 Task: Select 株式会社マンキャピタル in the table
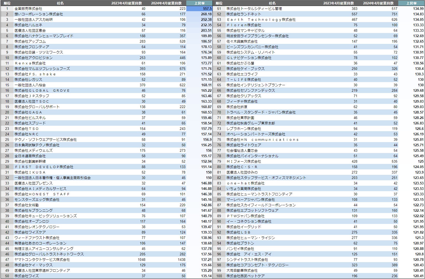click(245, 30)
